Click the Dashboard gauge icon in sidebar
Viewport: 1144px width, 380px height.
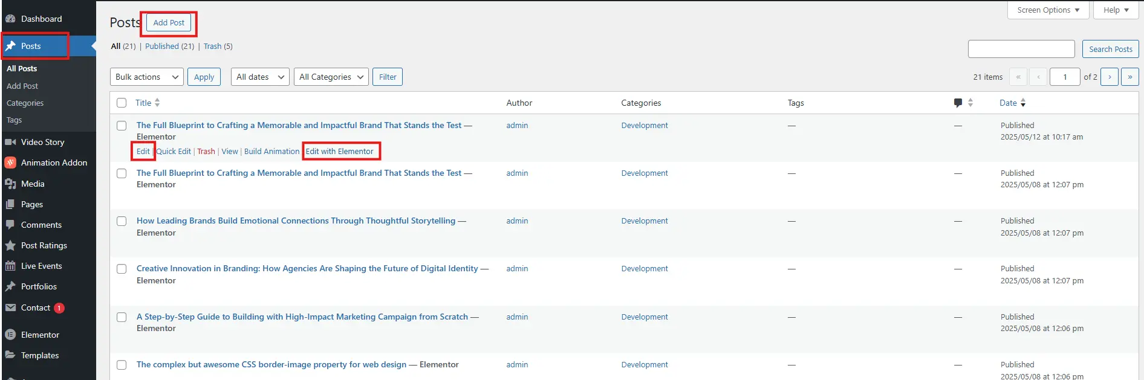(10, 19)
